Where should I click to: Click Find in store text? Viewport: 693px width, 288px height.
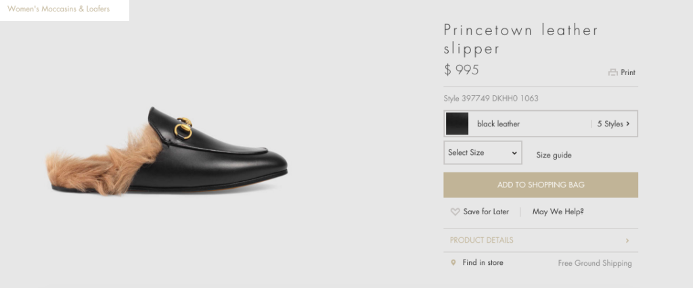tap(483, 262)
